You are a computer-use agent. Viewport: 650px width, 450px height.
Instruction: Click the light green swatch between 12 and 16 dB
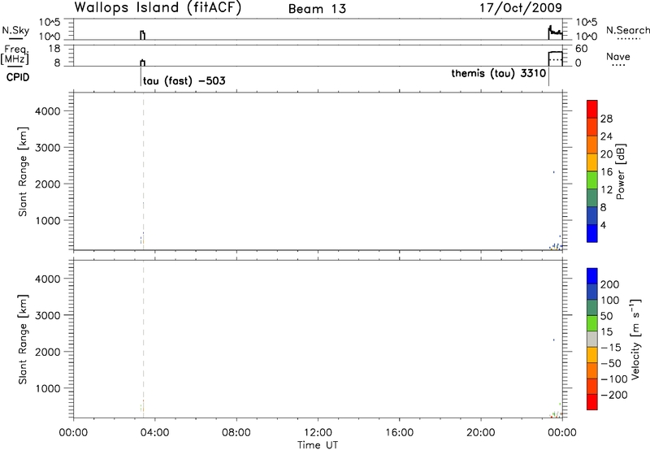click(x=592, y=180)
